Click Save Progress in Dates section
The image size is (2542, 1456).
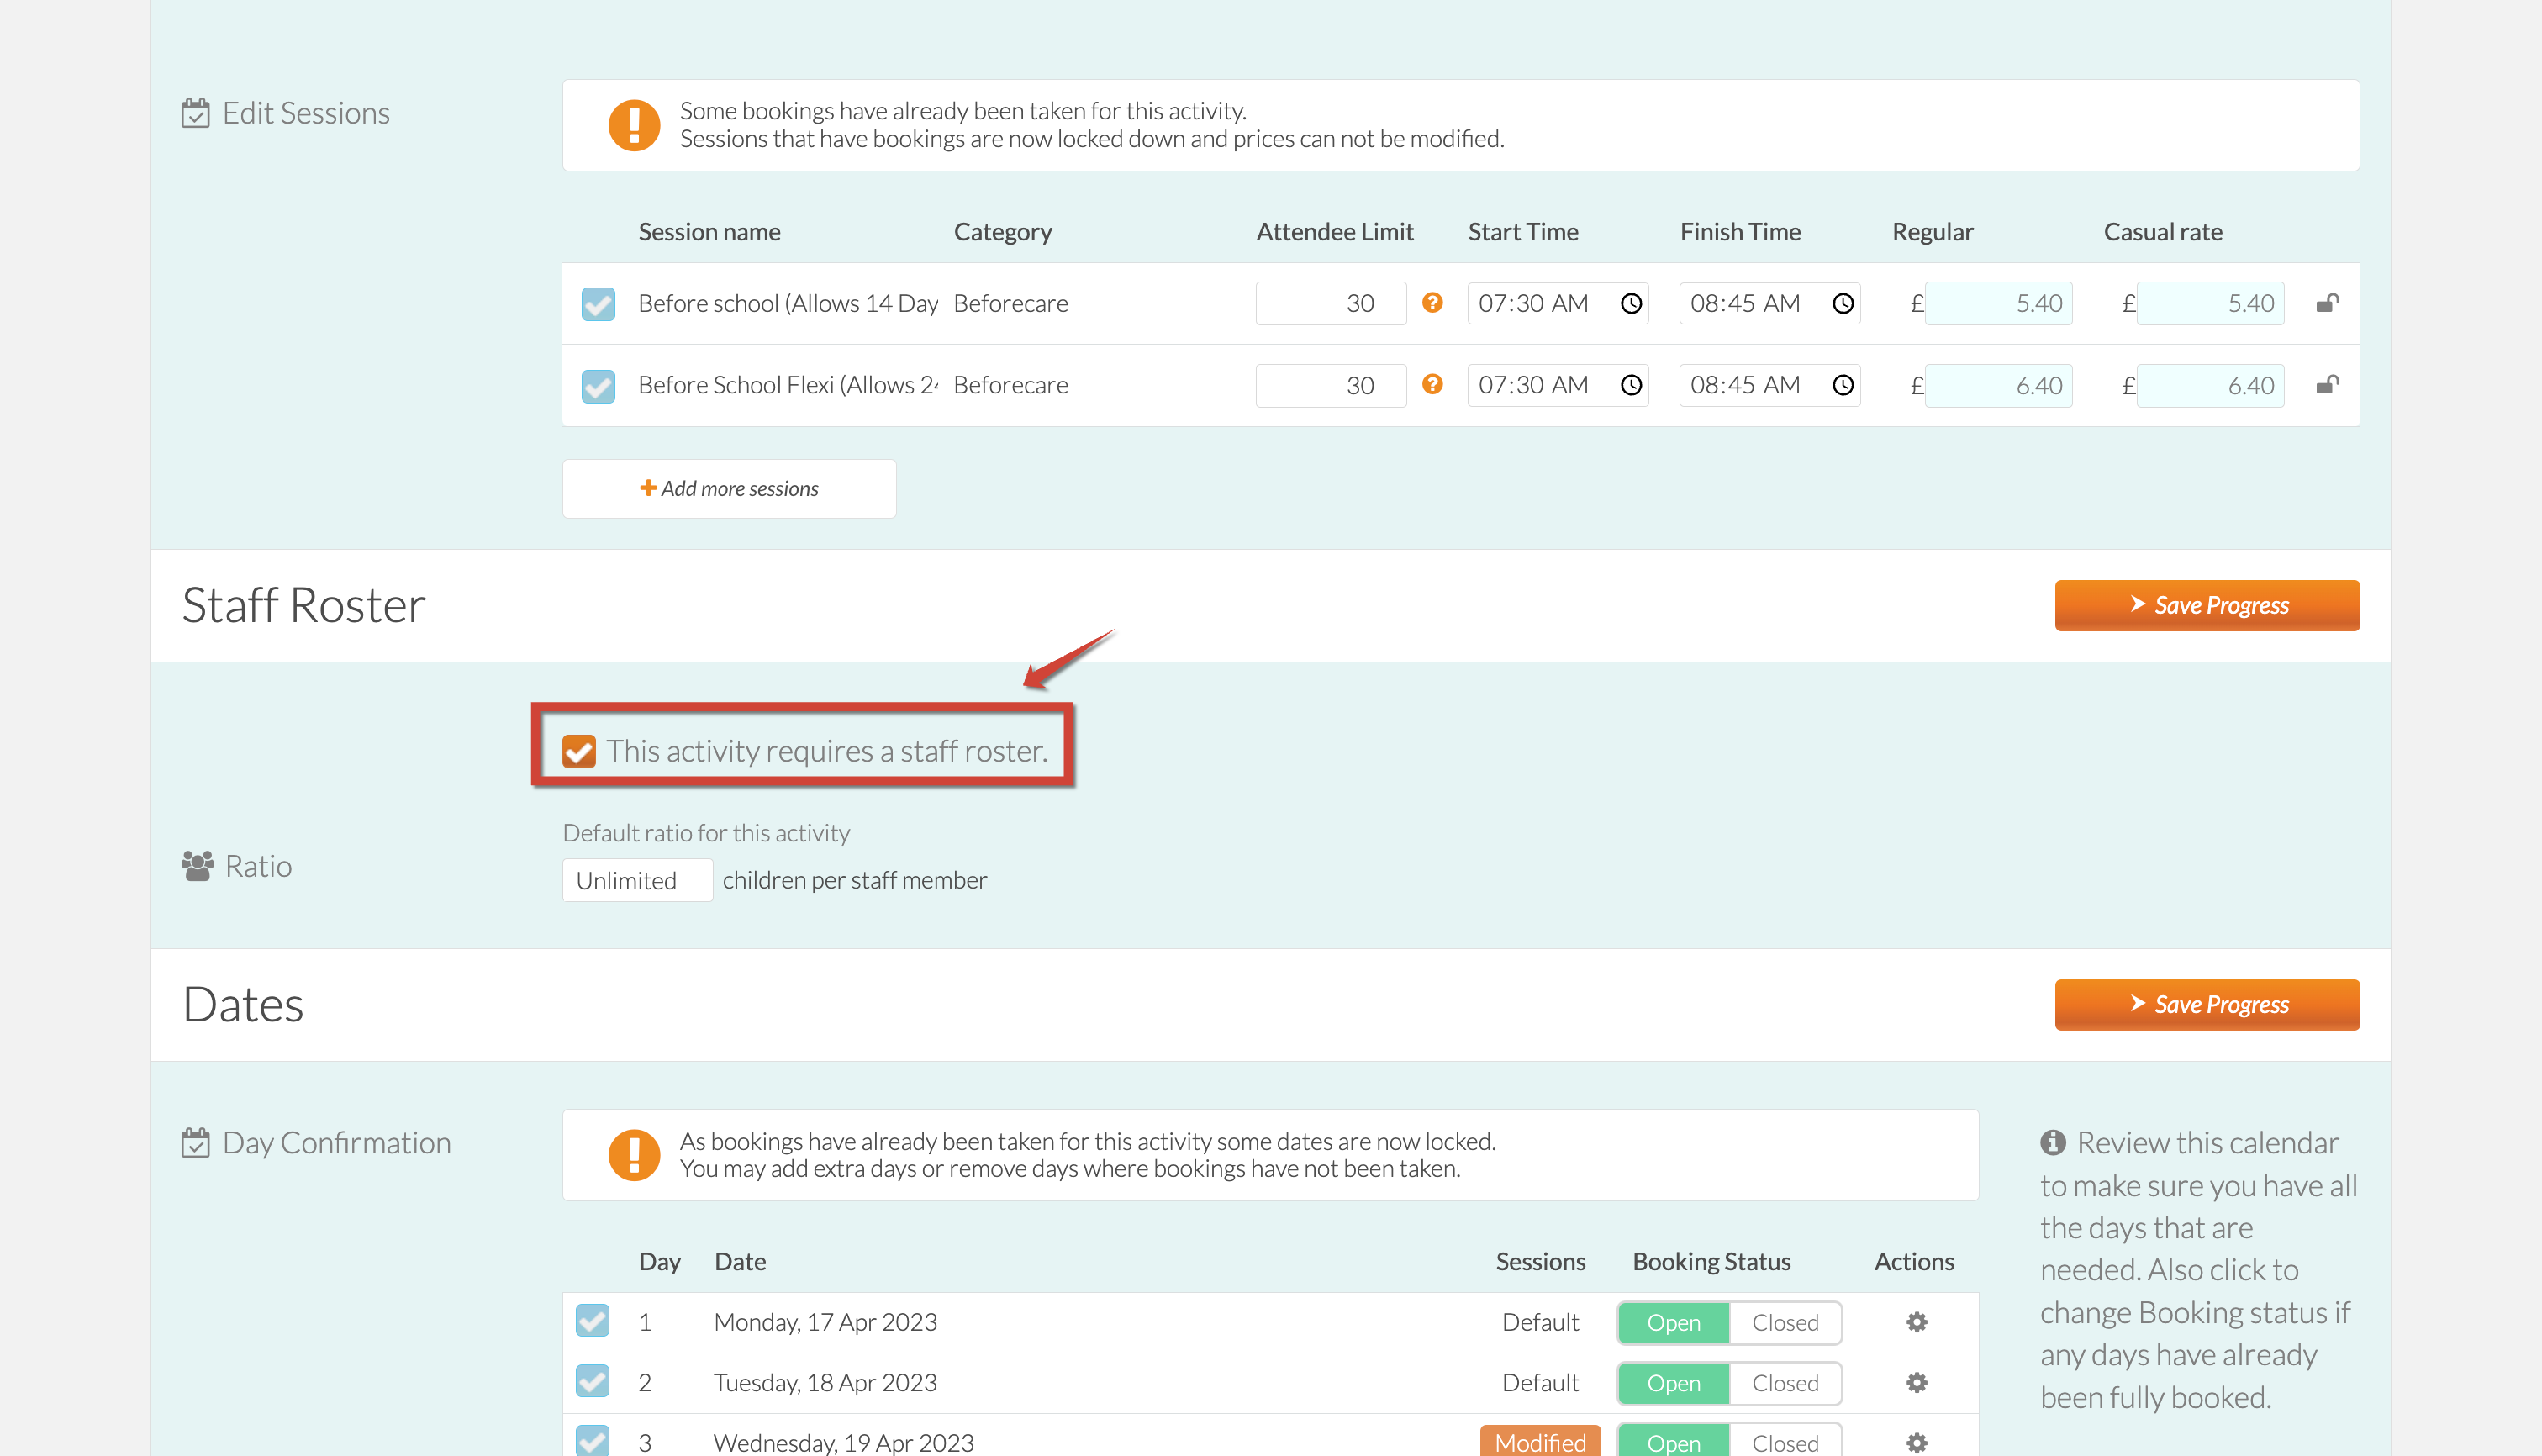(2207, 1004)
